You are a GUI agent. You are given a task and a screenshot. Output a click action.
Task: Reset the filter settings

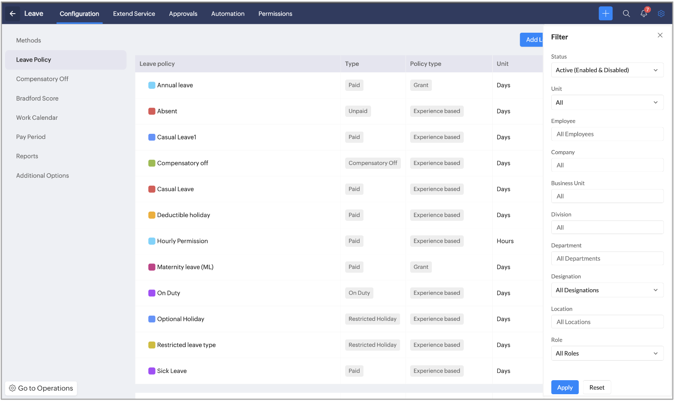(596, 387)
